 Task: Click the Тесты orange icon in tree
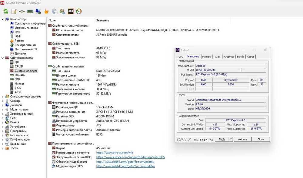coord(7,148)
